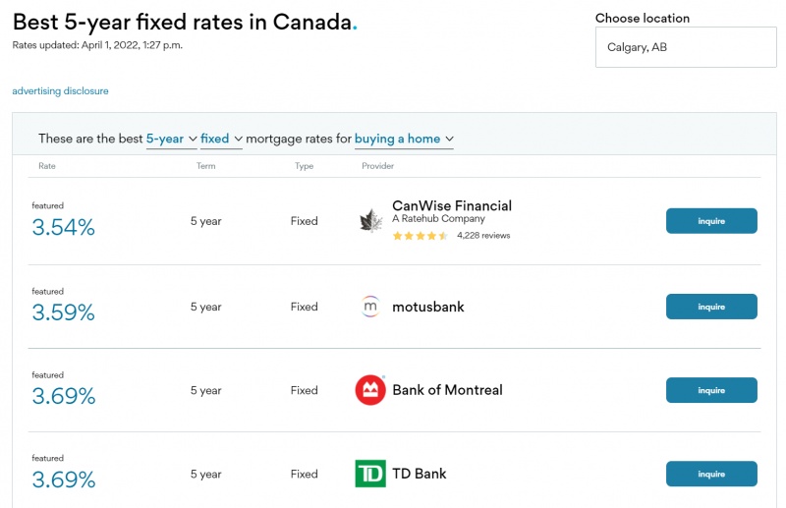Viewport: 786px width, 508px height.
Task: Inquire about the motusbank 3.59% rate
Action: click(x=711, y=307)
